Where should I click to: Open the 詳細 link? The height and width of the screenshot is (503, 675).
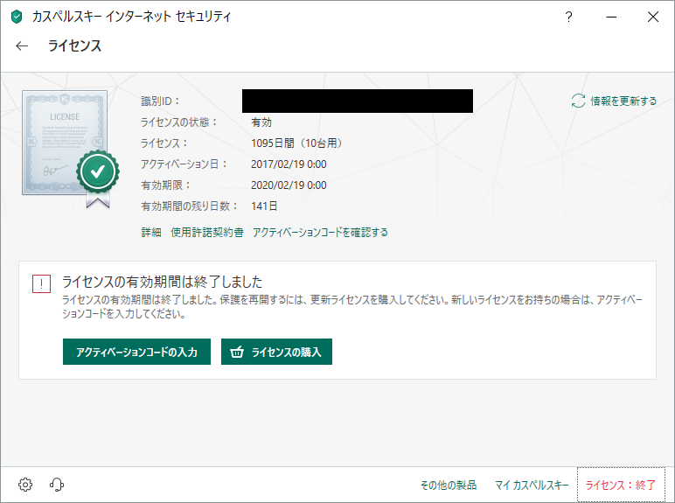coord(151,233)
